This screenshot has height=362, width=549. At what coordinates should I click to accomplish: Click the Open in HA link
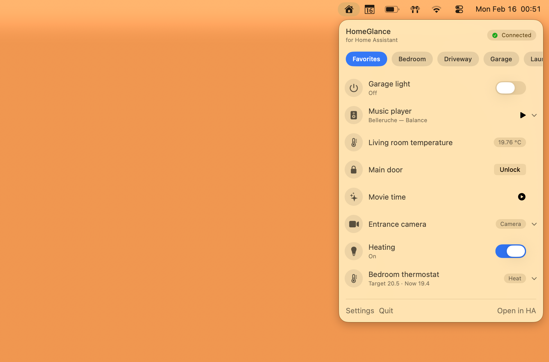(x=516, y=311)
